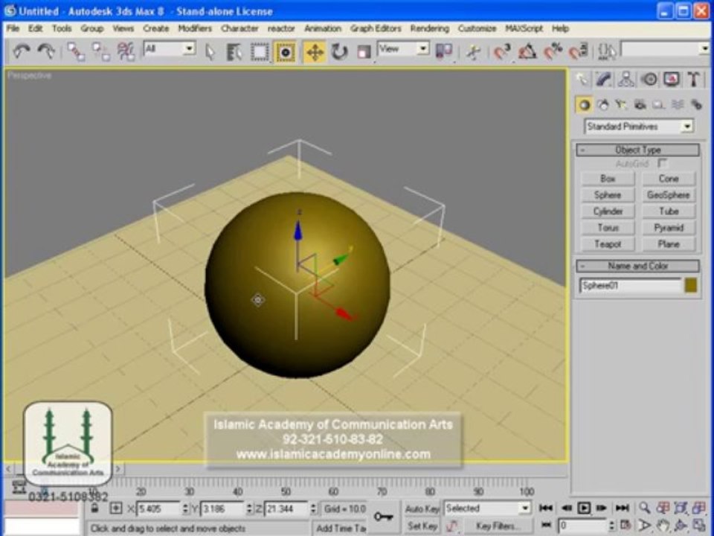
Task: Click the Undo arrow in the main toolbar
Action: click(22, 51)
